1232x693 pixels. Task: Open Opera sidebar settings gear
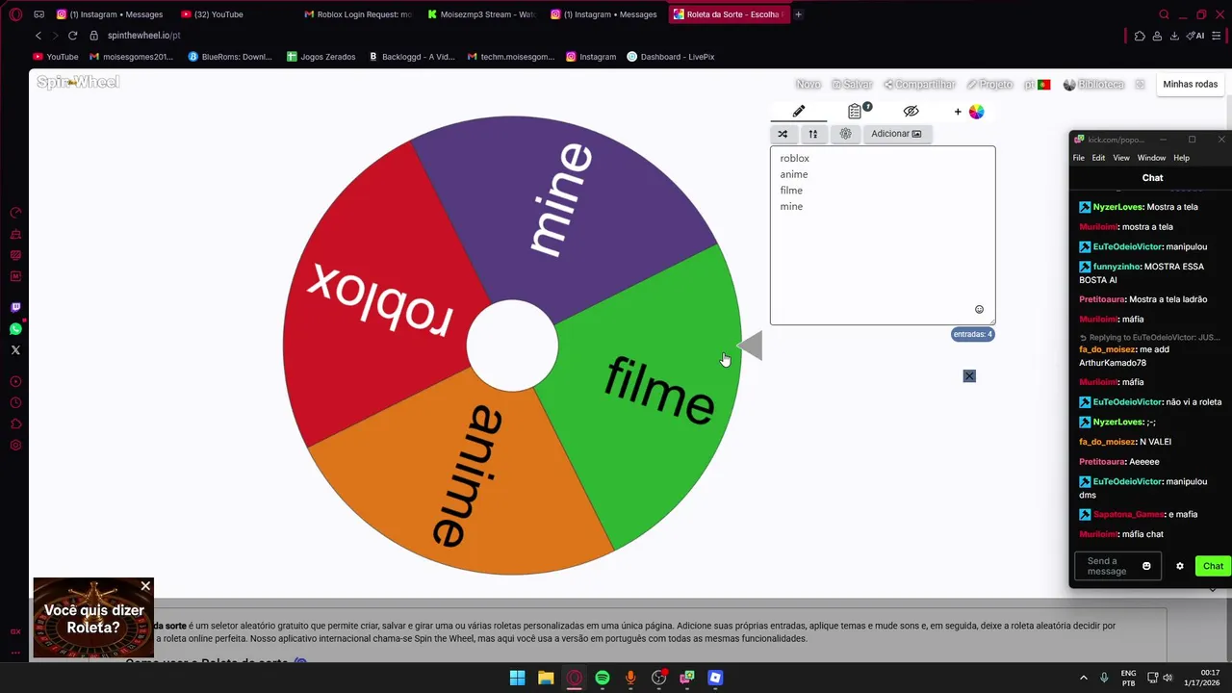point(15,446)
